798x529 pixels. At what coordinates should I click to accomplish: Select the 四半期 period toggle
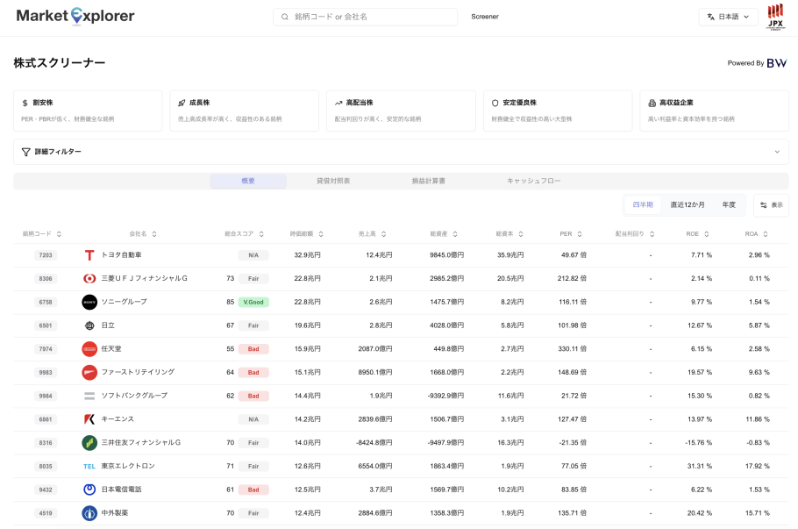pos(643,204)
